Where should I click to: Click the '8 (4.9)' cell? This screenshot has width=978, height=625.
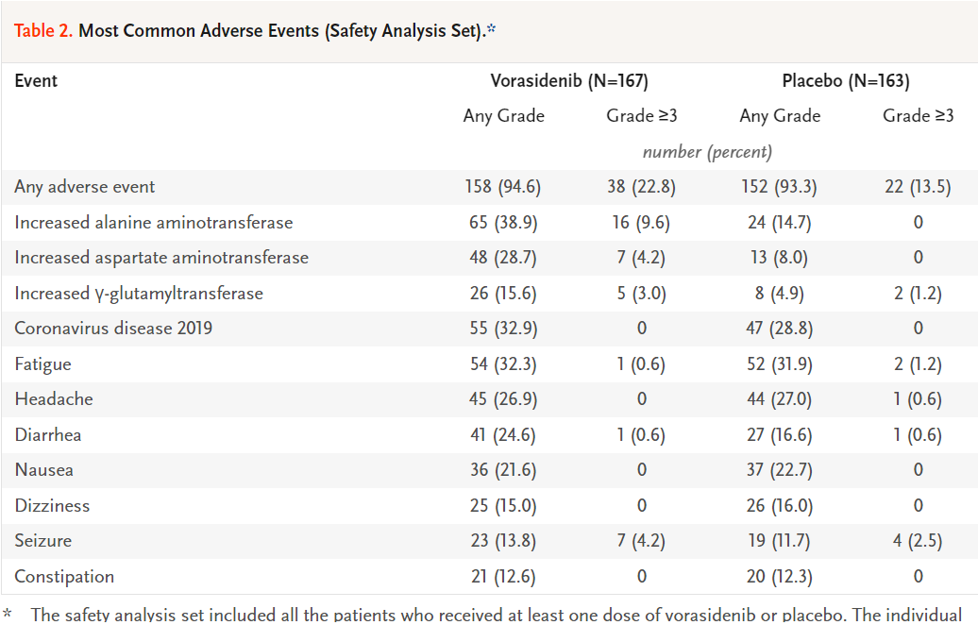pos(779,294)
